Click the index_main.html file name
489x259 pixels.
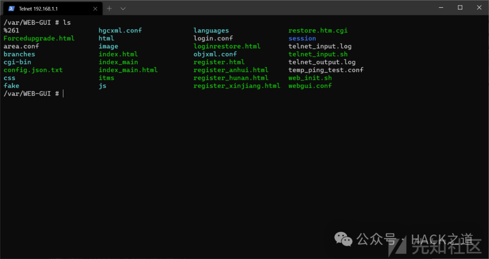(x=128, y=70)
